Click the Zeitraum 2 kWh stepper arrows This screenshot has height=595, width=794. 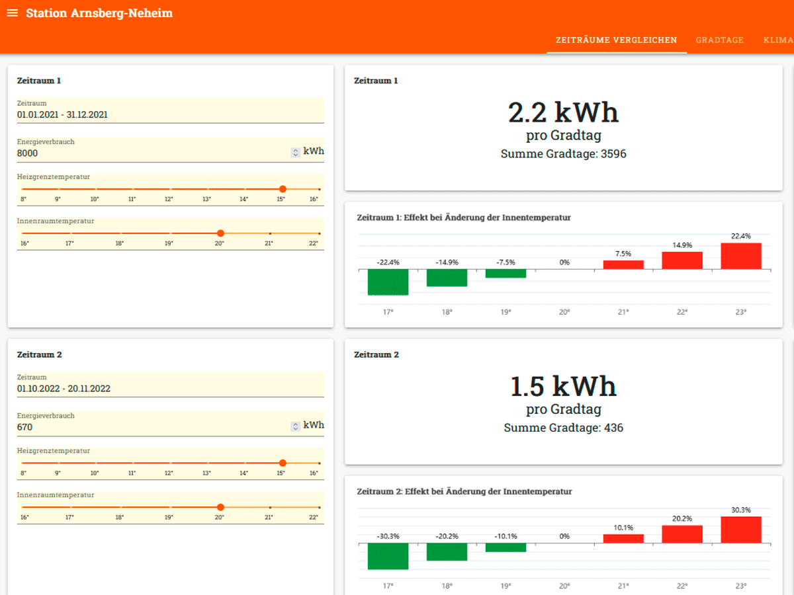[x=295, y=427]
